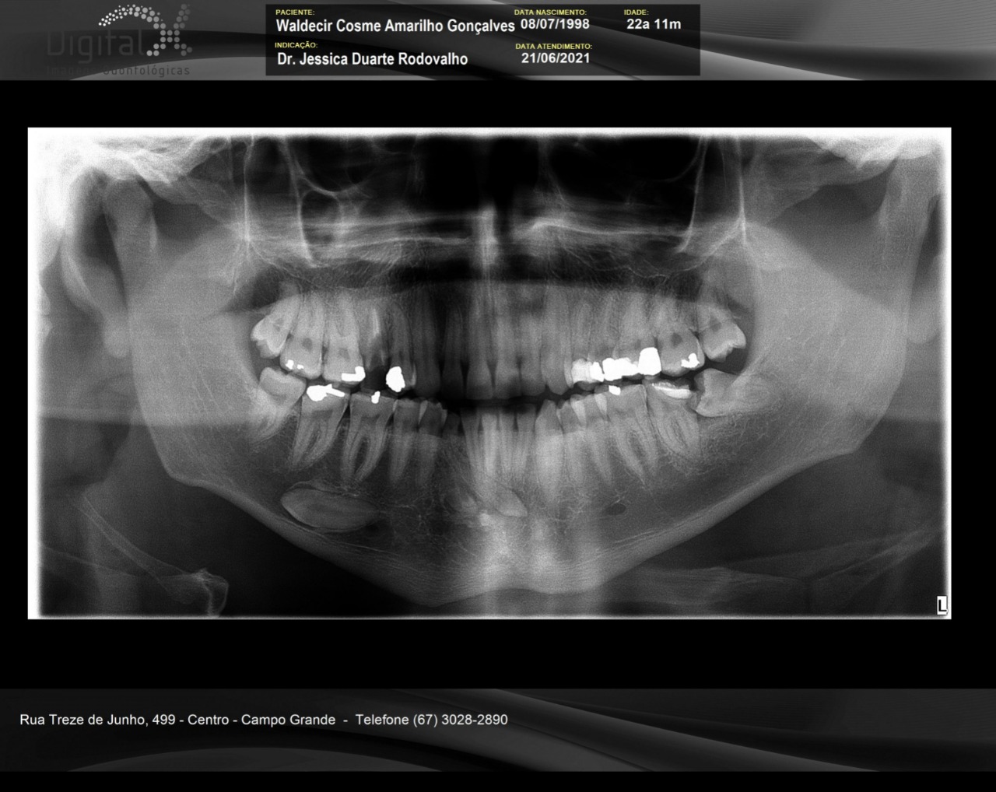Click the birth date 08/07/1998
The image size is (996, 792).
pyautogui.click(x=555, y=24)
